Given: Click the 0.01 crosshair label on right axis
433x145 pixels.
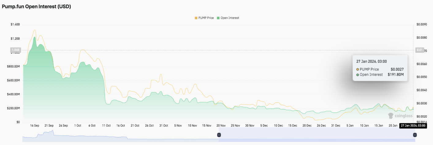Looking at the screenshot, I should tap(419, 50).
